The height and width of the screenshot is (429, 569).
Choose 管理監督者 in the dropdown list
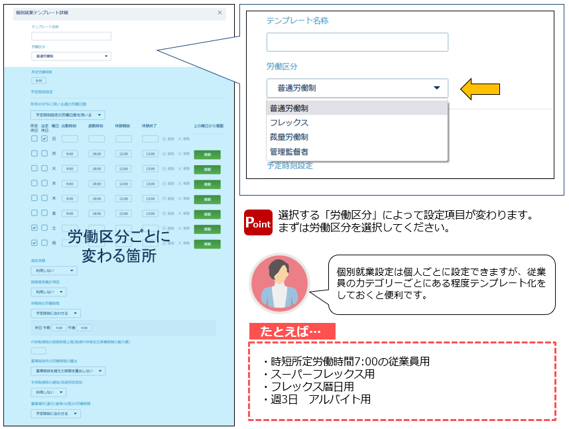(288, 152)
